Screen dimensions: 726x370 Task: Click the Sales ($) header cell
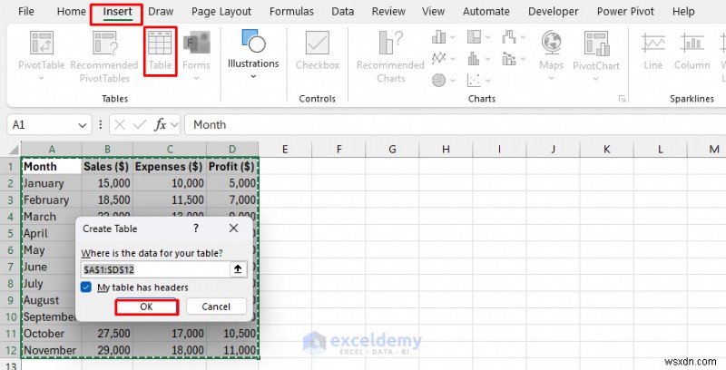(107, 167)
